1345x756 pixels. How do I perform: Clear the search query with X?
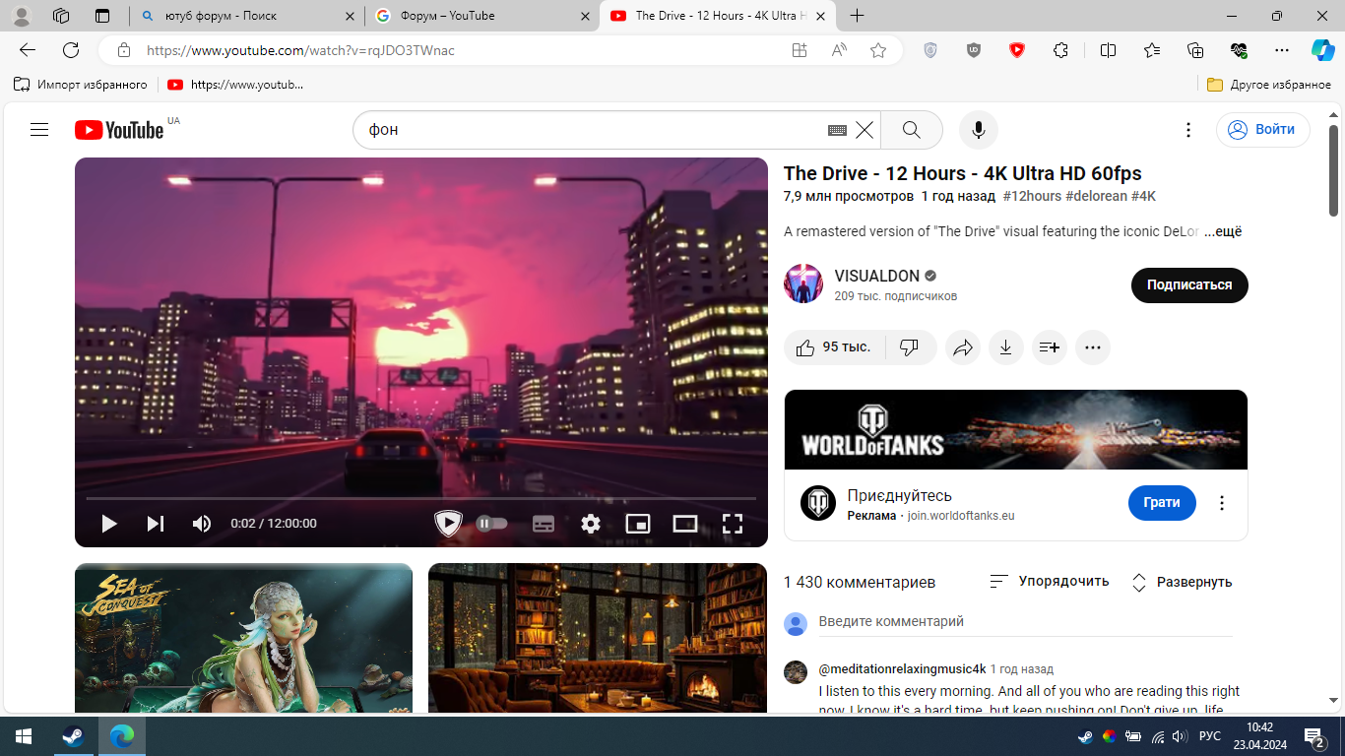pos(865,130)
